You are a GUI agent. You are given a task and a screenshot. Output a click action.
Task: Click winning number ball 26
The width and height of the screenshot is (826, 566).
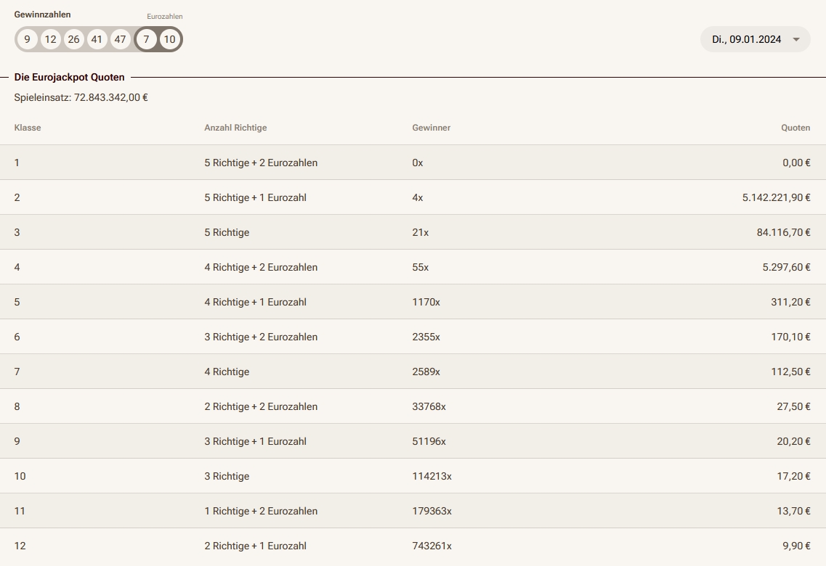pos(74,39)
